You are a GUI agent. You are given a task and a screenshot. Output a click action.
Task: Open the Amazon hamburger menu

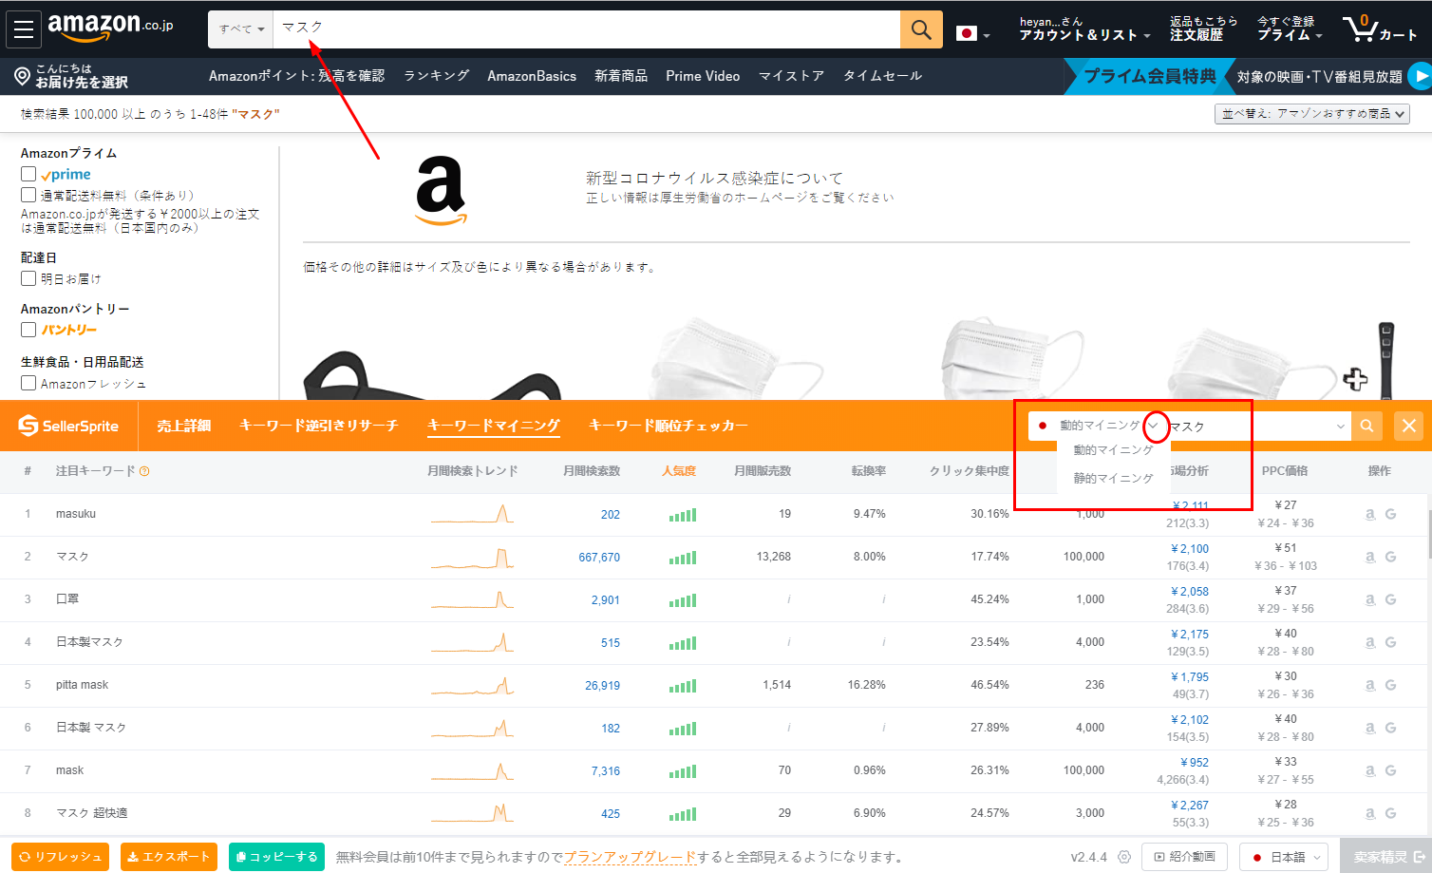coord(24,29)
